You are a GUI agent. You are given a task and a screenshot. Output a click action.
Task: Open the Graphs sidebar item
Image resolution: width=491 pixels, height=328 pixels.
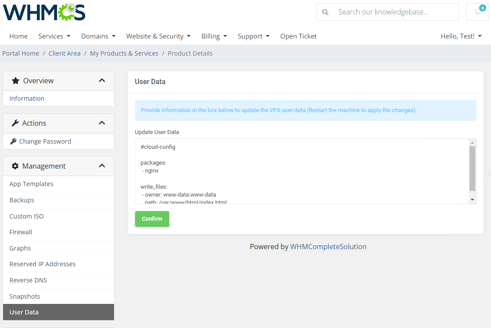click(x=59, y=248)
